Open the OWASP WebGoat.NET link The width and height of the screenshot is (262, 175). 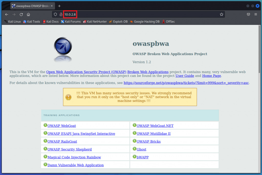[155, 126]
